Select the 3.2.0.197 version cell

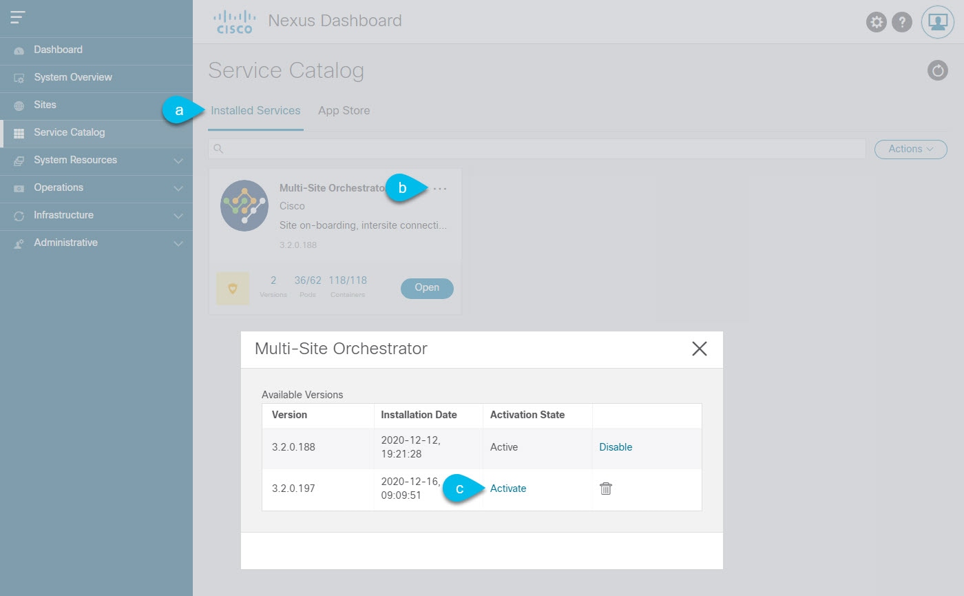(293, 489)
